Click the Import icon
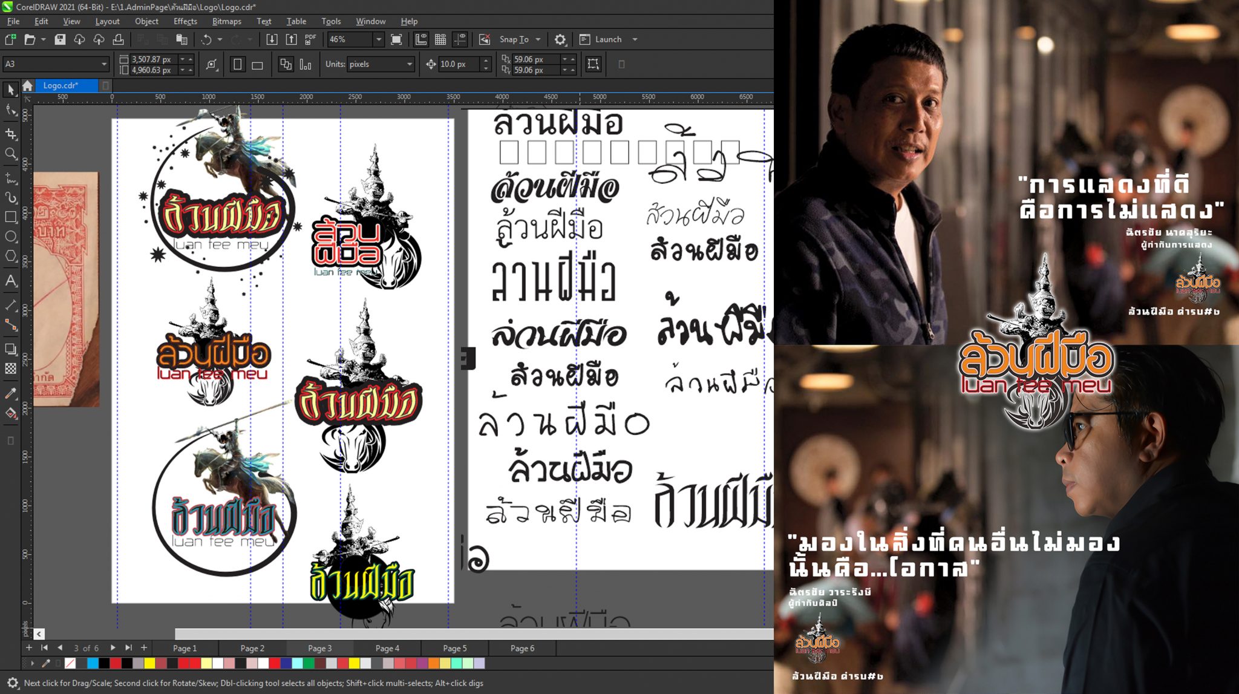1239x694 pixels. 272,39
